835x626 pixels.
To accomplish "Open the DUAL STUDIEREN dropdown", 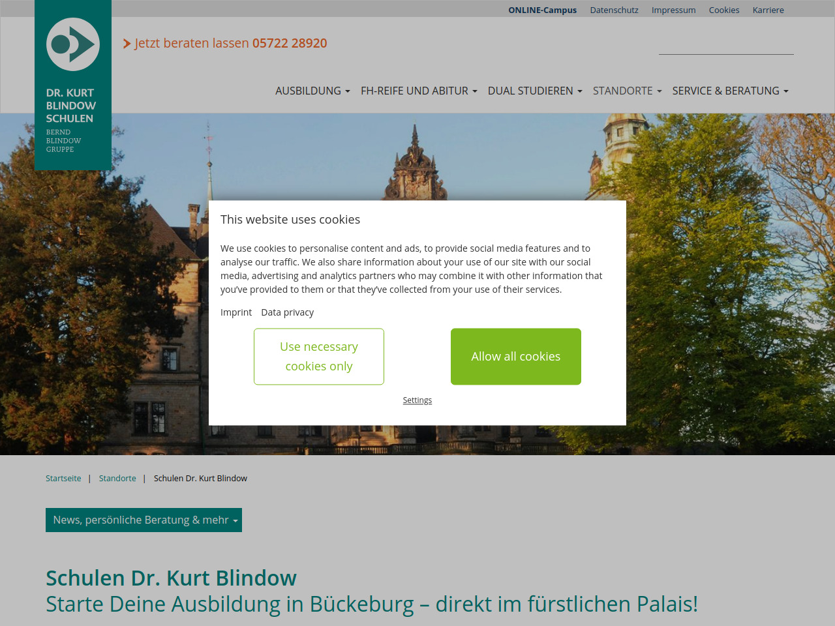I will pos(535,91).
